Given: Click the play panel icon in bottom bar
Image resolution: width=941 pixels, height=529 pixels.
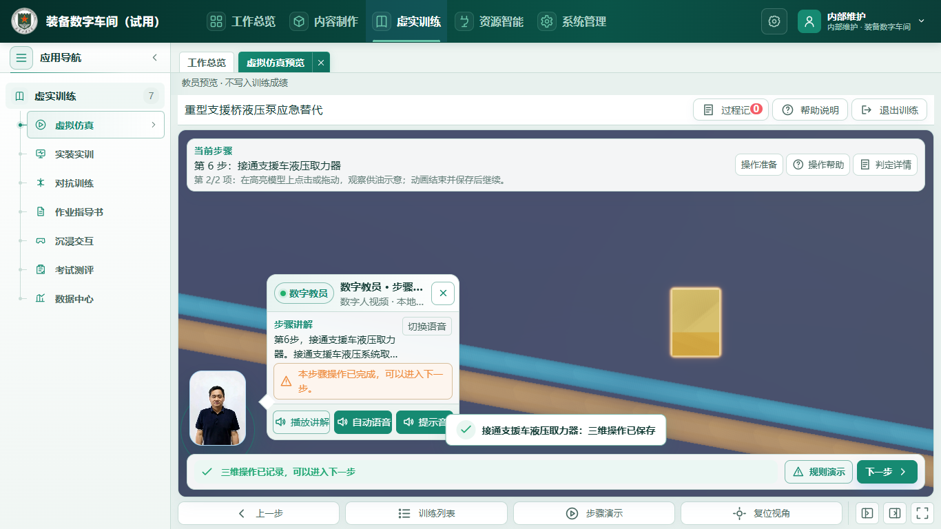Looking at the screenshot, I should [867, 513].
